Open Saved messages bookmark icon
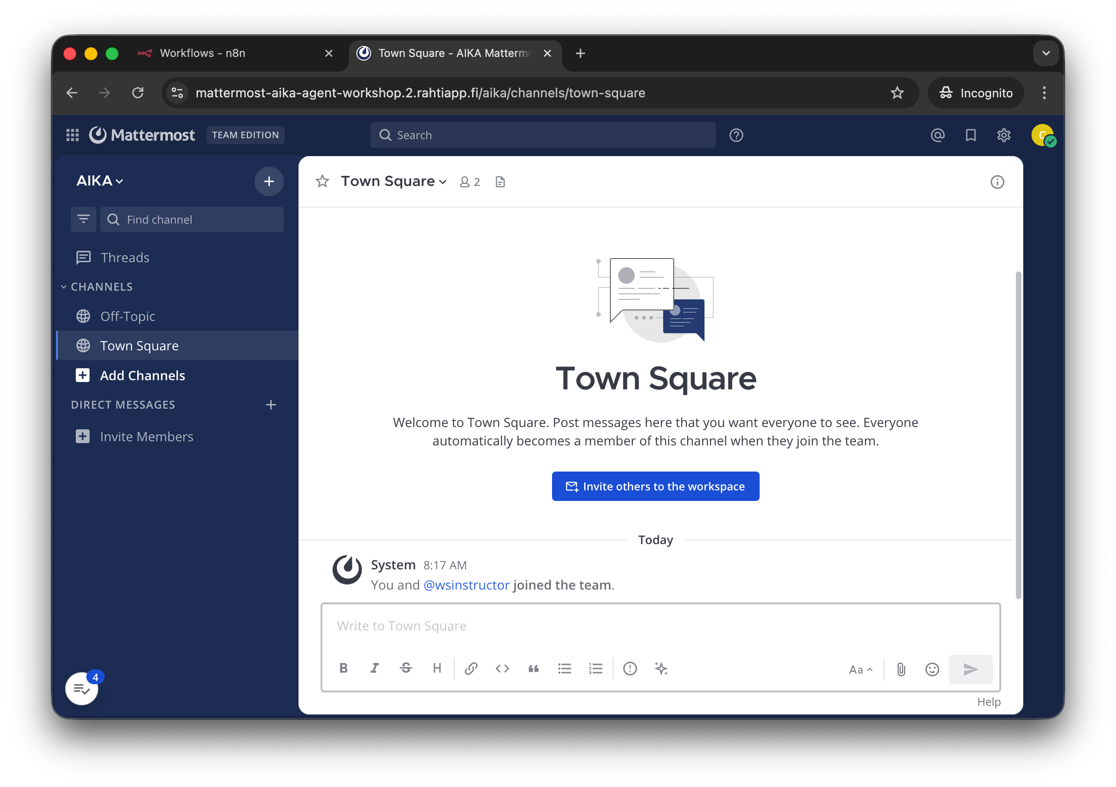This screenshot has width=1116, height=787. point(970,135)
